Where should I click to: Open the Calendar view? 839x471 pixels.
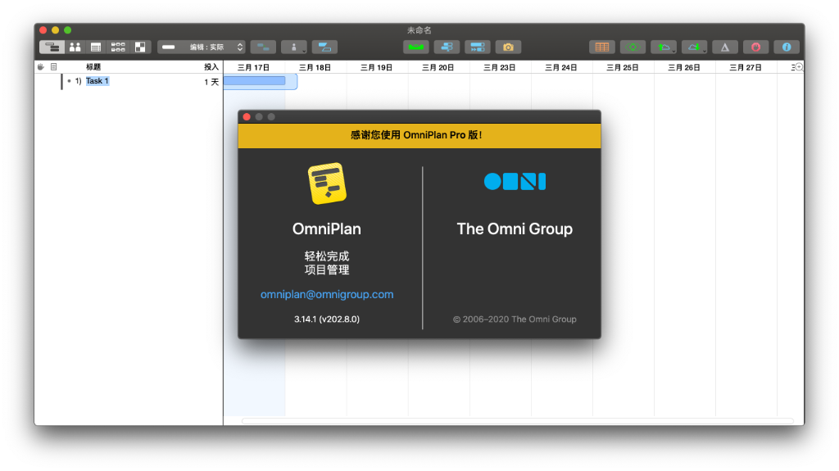[96, 48]
